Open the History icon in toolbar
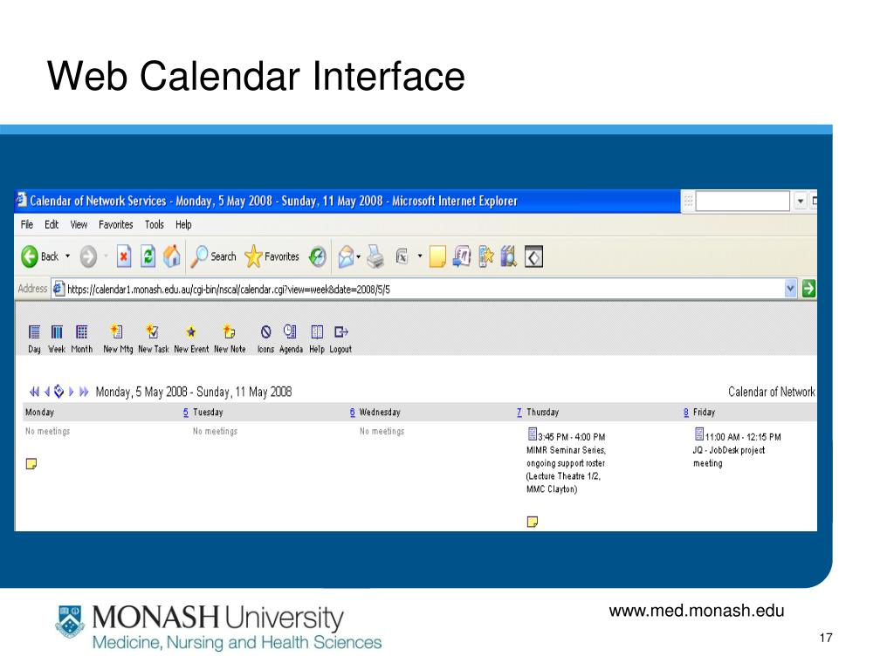The image size is (894, 670). (318, 257)
